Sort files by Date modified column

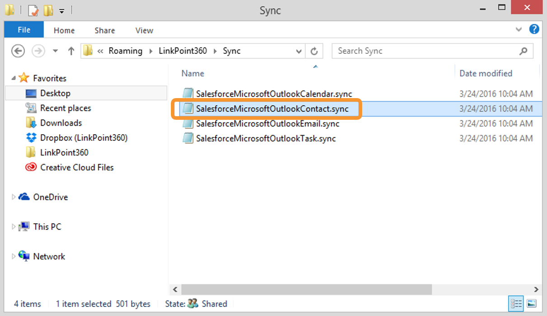click(486, 73)
